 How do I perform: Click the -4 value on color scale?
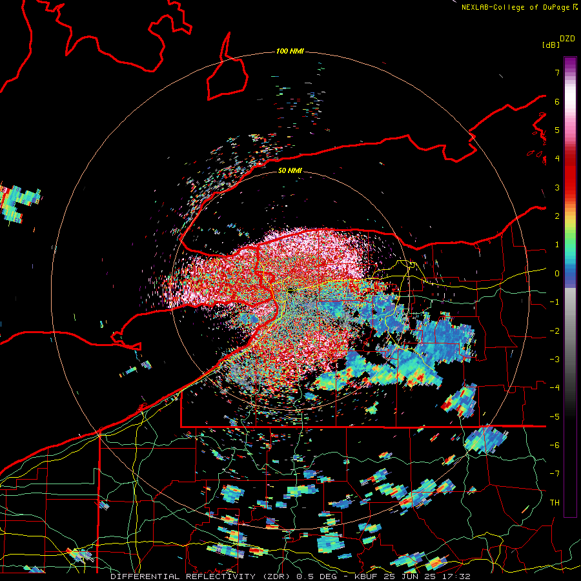click(x=555, y=387)
